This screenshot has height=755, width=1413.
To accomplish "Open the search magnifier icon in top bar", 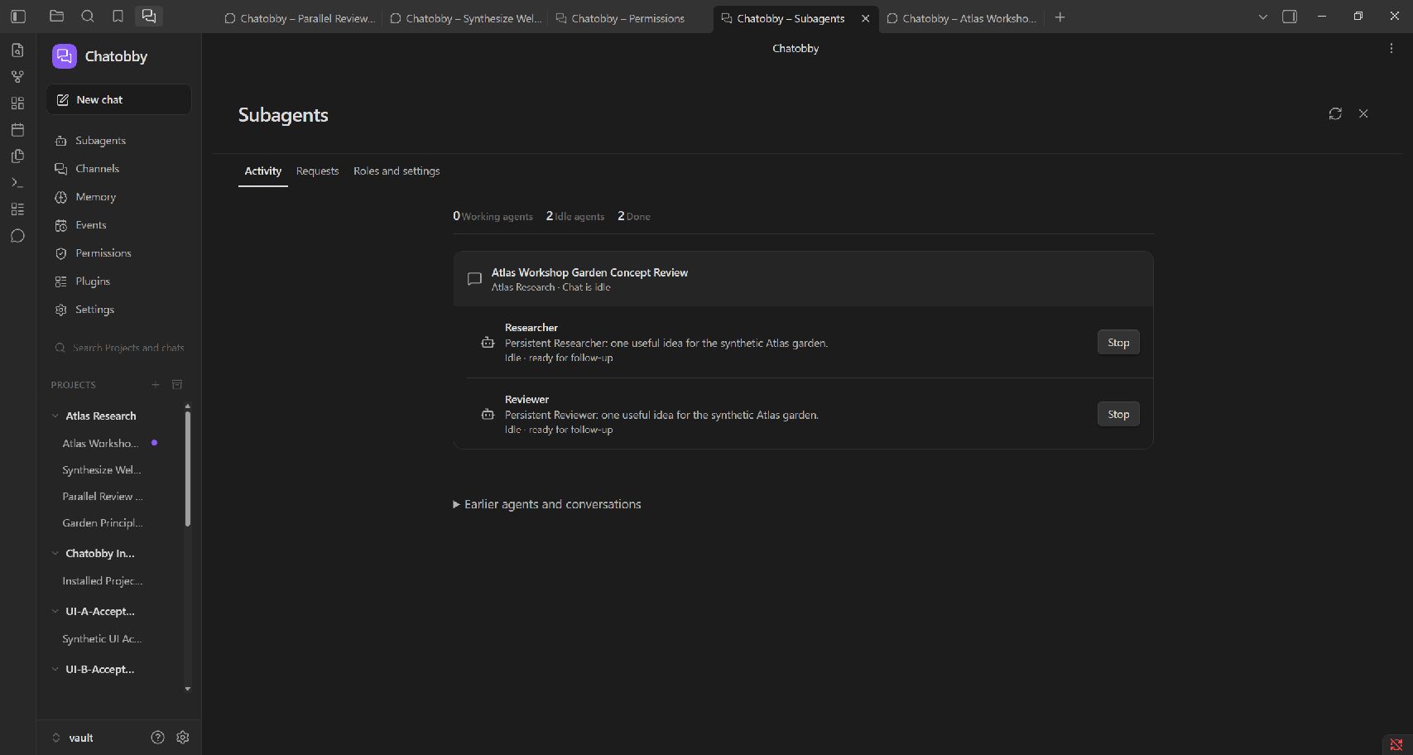I will (87, 17).
